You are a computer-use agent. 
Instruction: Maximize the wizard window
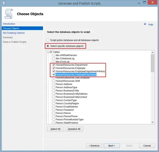click(145, 2)
